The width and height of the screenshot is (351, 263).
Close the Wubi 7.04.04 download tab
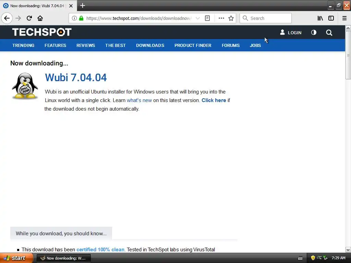(71, 6)
